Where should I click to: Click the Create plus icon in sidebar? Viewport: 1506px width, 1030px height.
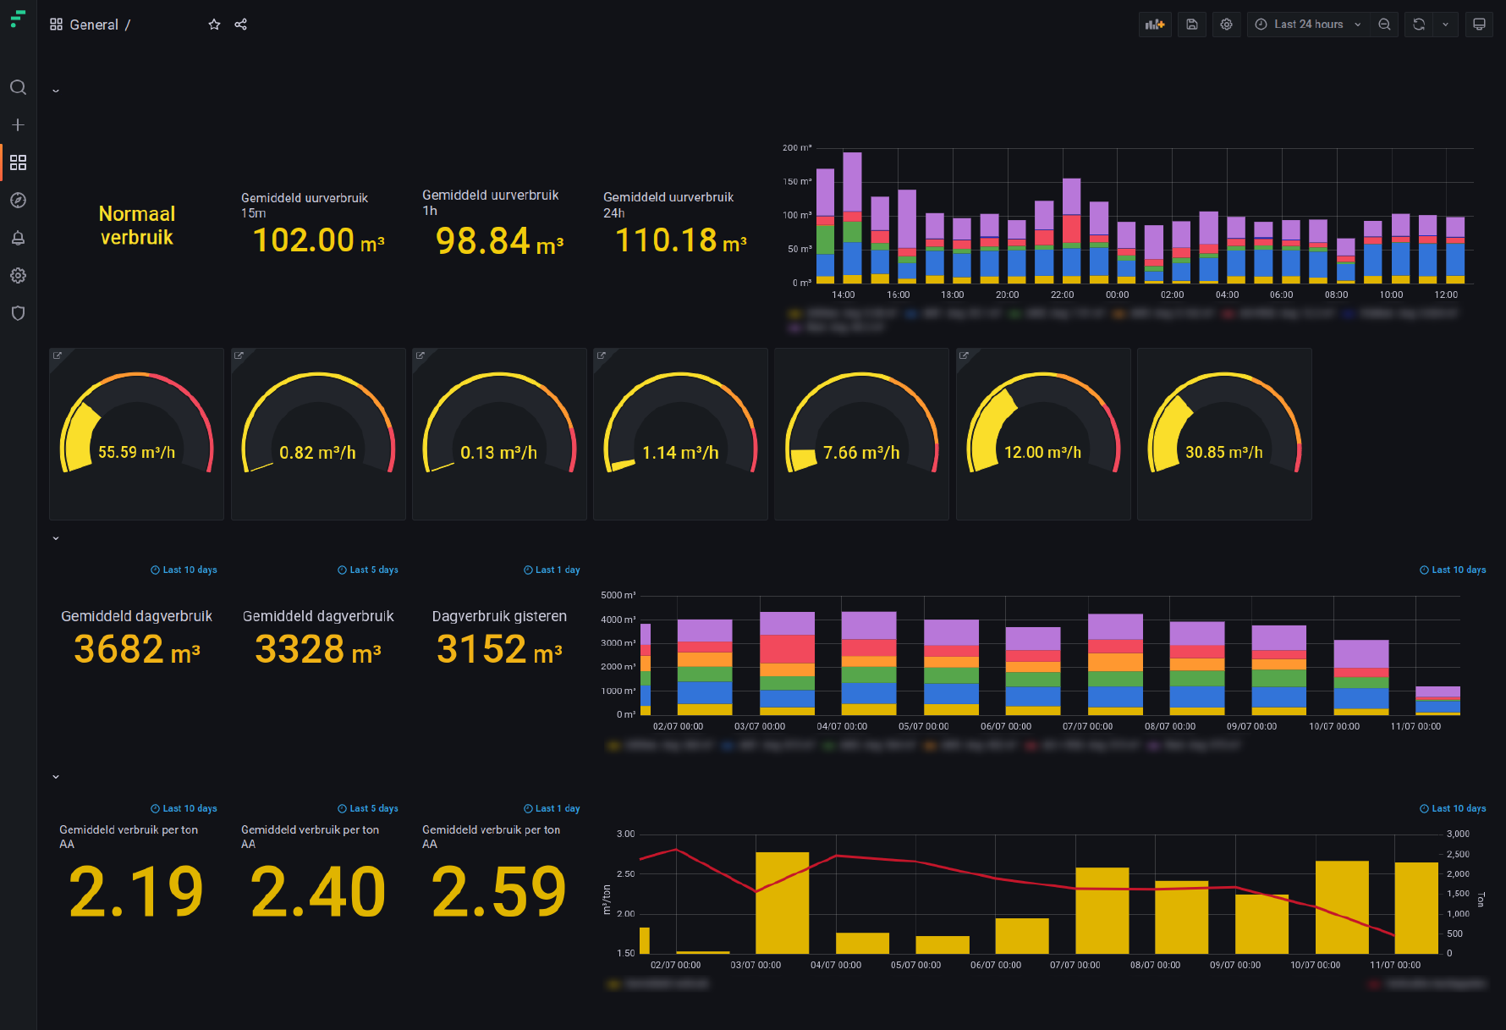18,124
